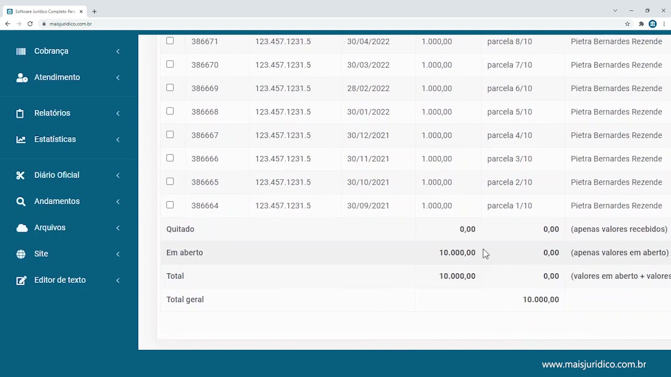Open the Cobrança sidebar menu
This screenshot has height=377, width=671.
coord(69,51)
